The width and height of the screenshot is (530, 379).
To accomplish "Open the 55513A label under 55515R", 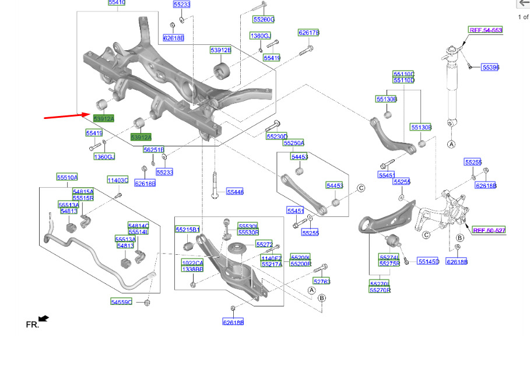I will coord(69,205).
